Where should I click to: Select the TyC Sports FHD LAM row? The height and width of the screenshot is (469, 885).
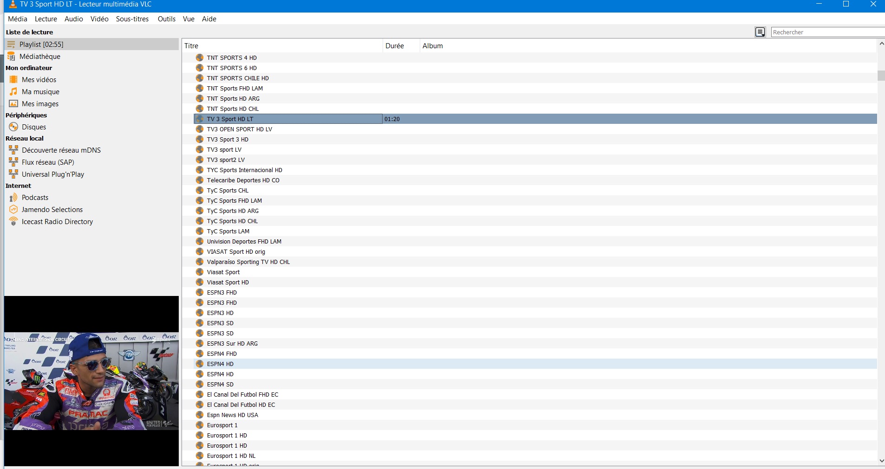pos(535,200)
